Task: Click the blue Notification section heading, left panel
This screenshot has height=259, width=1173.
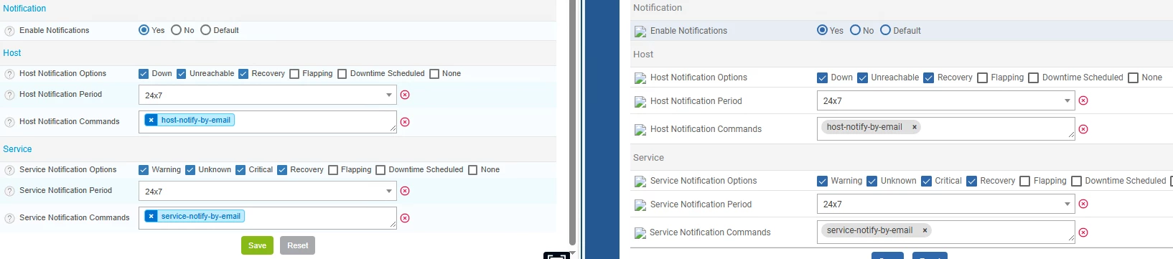Action: click(x=24, y=9)
